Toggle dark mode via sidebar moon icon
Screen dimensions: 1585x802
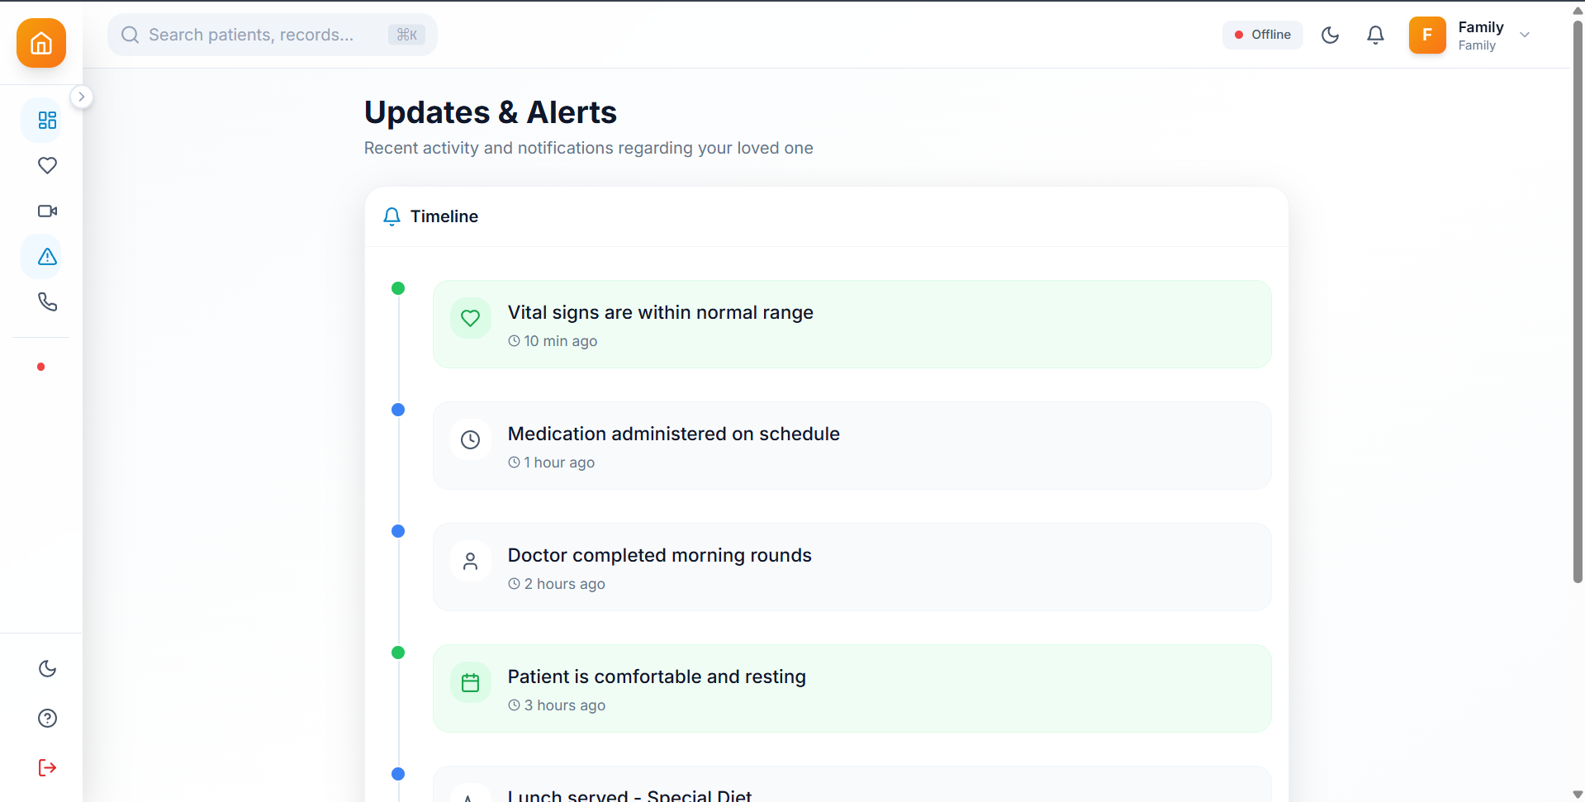pos(47,668)
